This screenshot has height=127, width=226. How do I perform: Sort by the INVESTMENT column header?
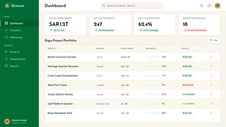coord(127,49)
